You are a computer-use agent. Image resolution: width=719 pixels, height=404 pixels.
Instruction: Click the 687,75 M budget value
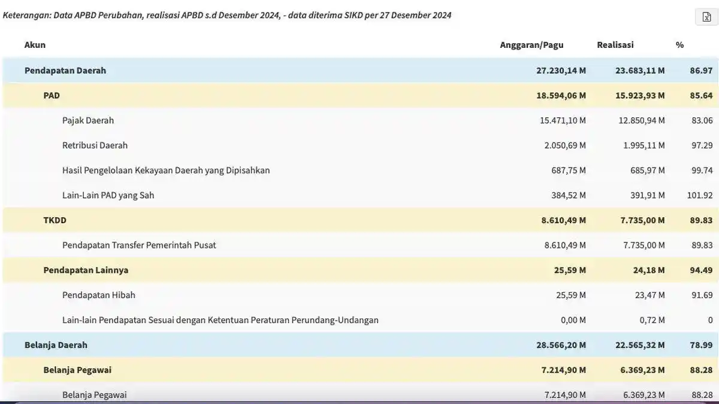click(x=569, y=170)
